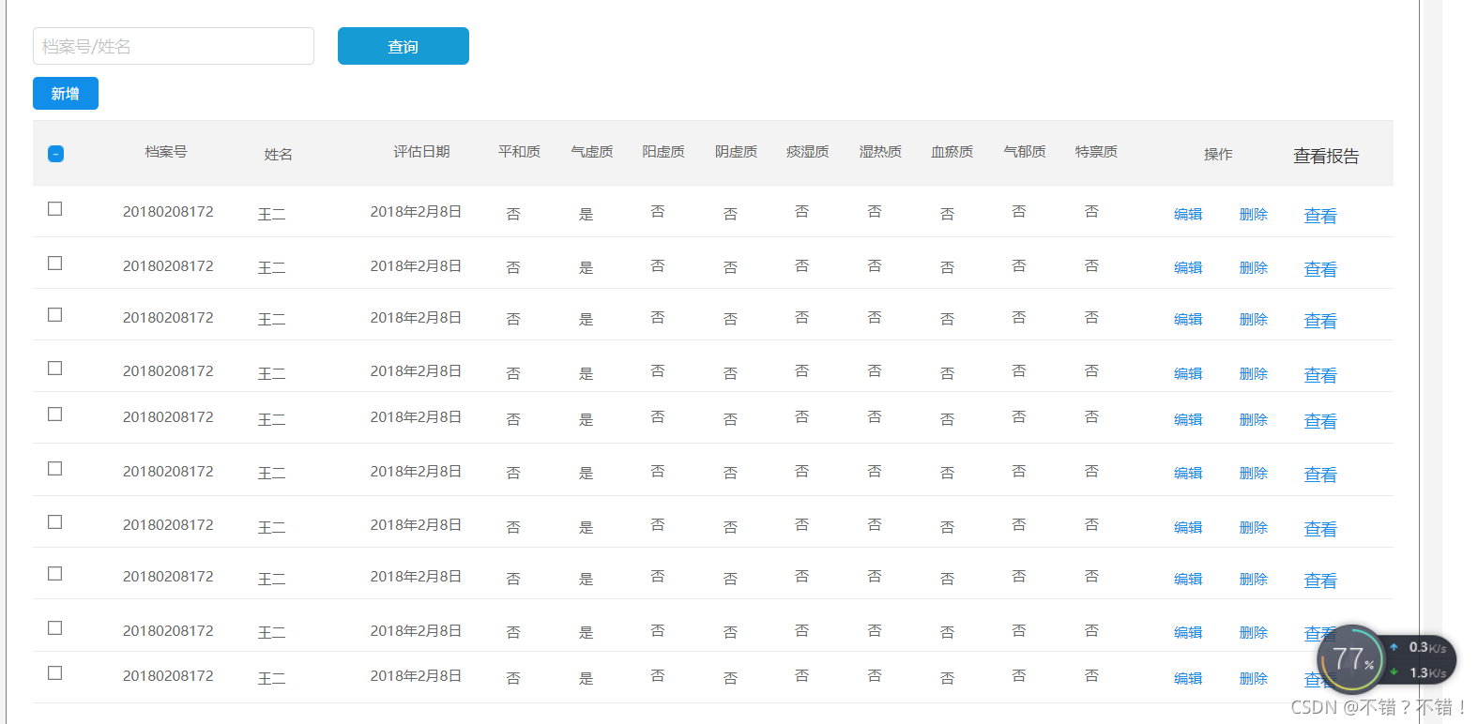Click 删除 in the first table row

pos(1254,214)
